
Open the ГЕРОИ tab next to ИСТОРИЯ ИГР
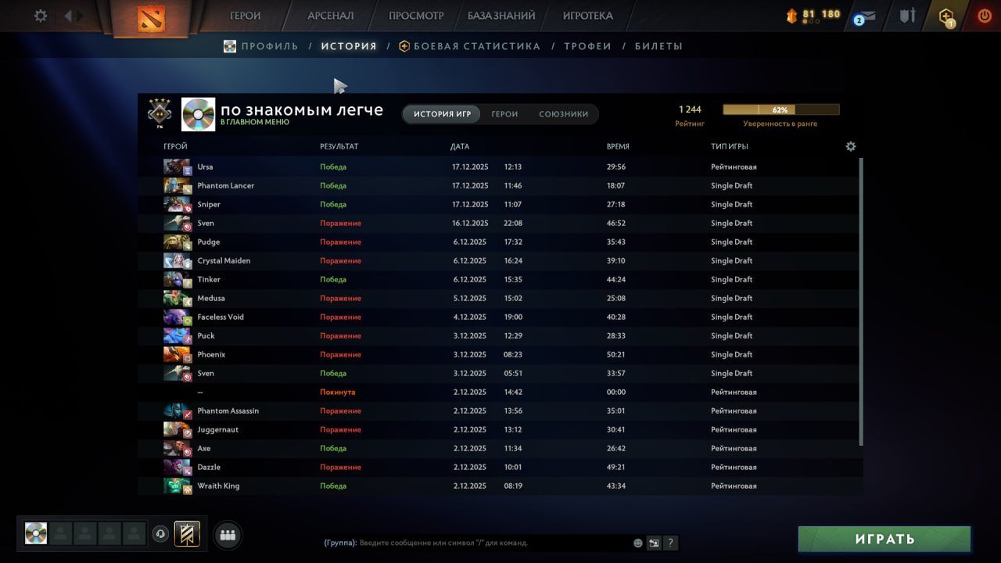(504, 113)
